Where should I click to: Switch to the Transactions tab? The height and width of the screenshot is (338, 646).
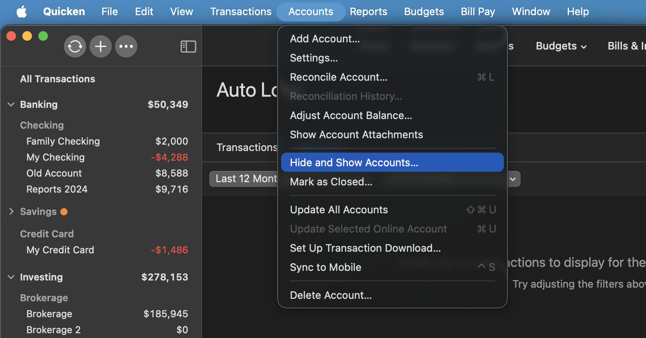coord(247,147)
